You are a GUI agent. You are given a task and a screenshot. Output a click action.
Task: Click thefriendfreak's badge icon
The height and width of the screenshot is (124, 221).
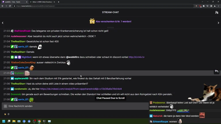(x=12, y=31)
